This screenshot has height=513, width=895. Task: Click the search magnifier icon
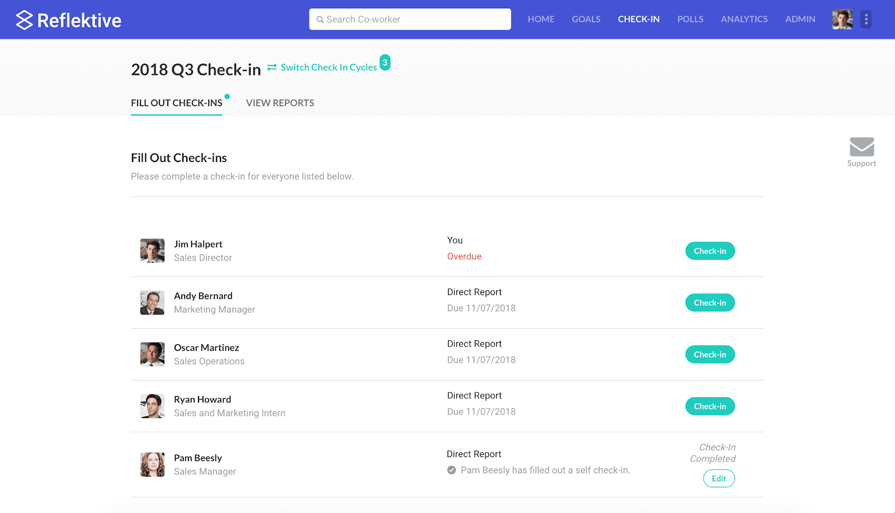point(320,20)
